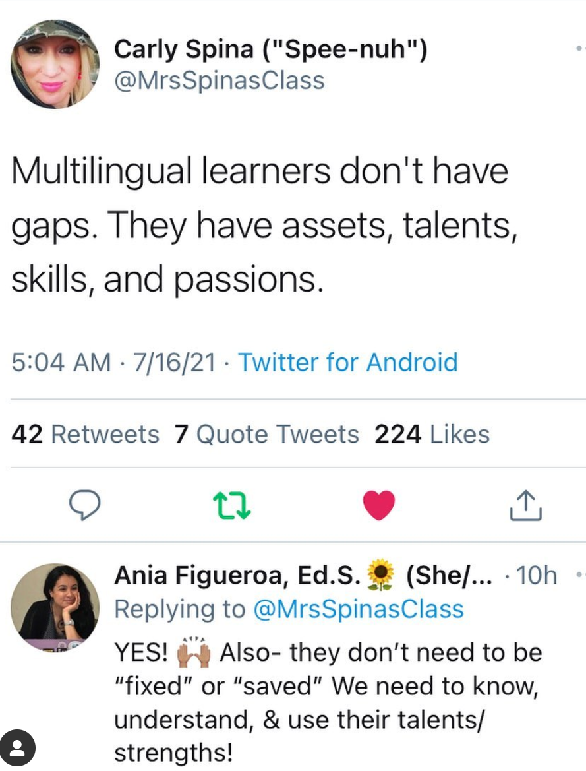Click the Carly Spina display name
The height and width of the screenshot is (771, 586).
(x=270, y=49)
